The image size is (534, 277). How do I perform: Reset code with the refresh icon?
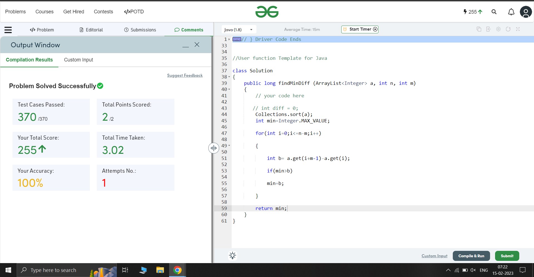pyautogui.click(x=508, y=29)
